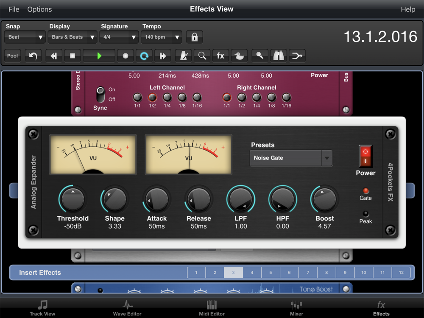
Task: Select Left Channel 1/16 button
Action: pyautogui.click(x=197, y=97)
